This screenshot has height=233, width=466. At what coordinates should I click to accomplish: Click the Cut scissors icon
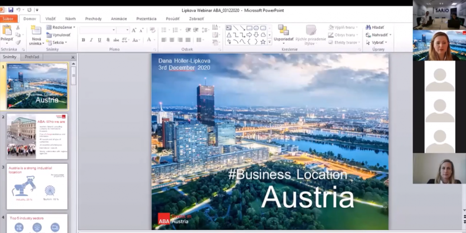coord(18,28)
